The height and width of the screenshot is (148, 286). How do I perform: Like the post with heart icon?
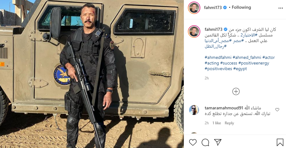coord(193,142)
